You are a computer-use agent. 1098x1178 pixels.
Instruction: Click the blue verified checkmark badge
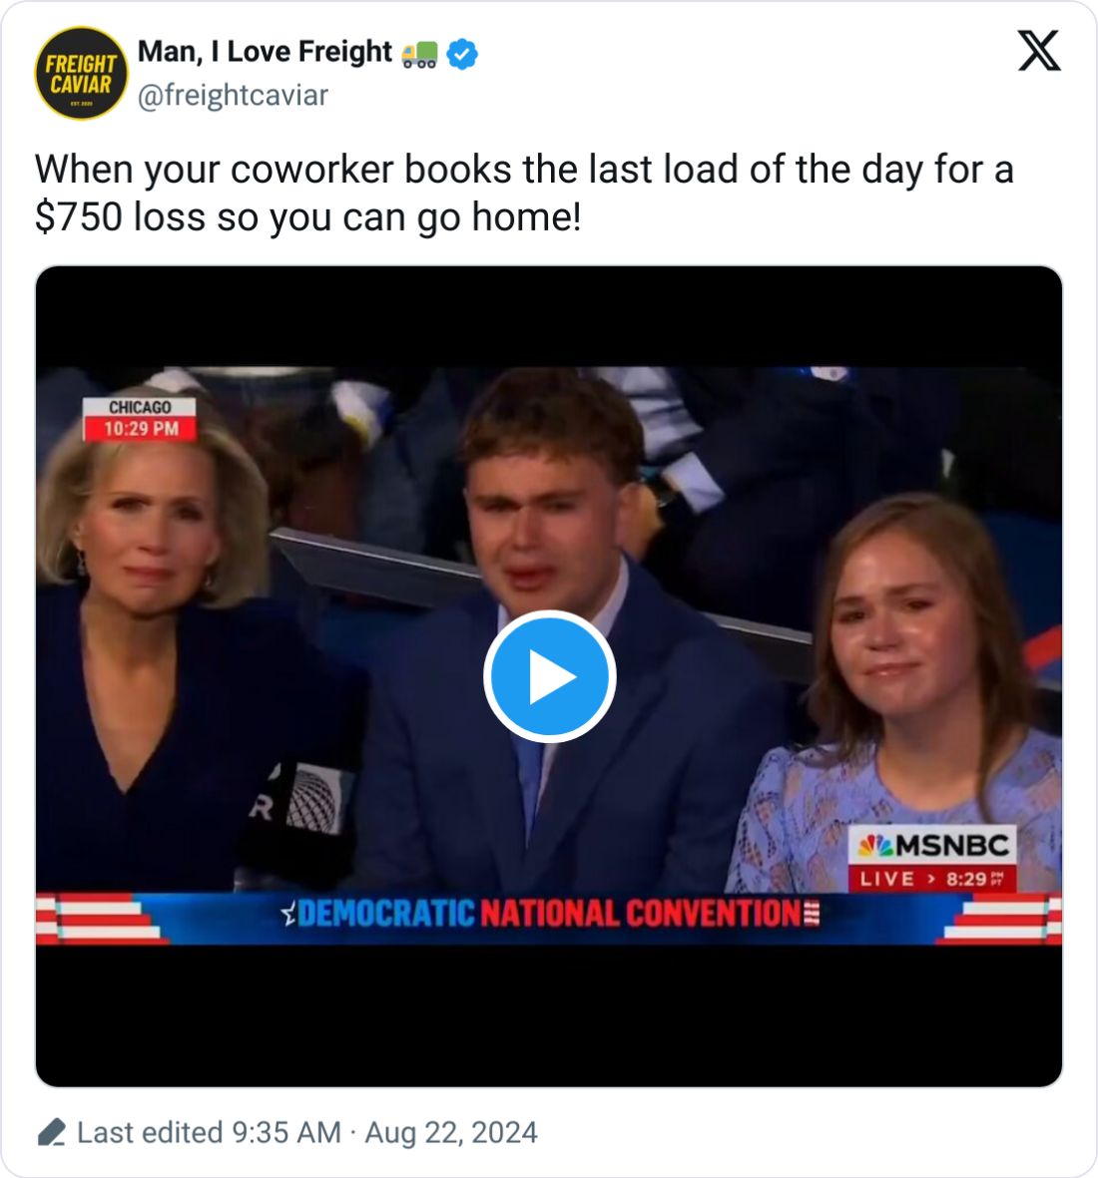(x=462, y=54)
